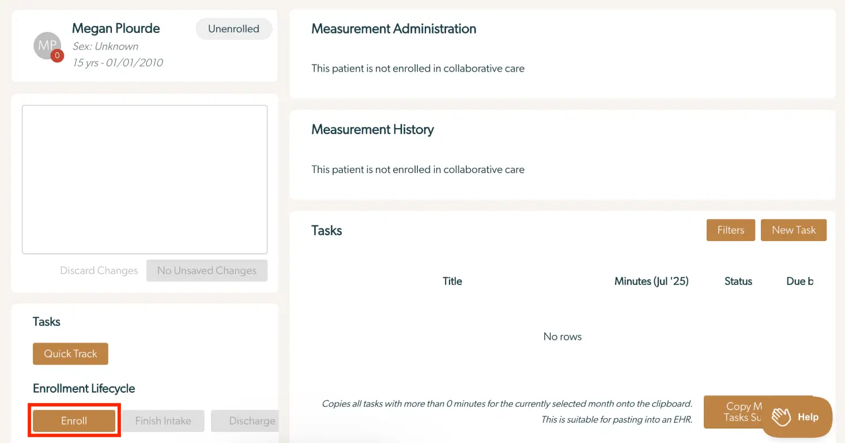Click the Due by column header
The image size is (845, 443).
[x=800, y=281]
